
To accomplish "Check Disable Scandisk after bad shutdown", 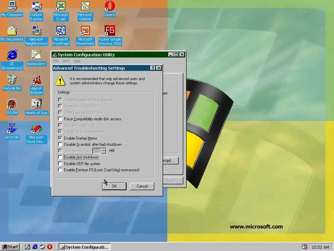I will click(60, 144).
